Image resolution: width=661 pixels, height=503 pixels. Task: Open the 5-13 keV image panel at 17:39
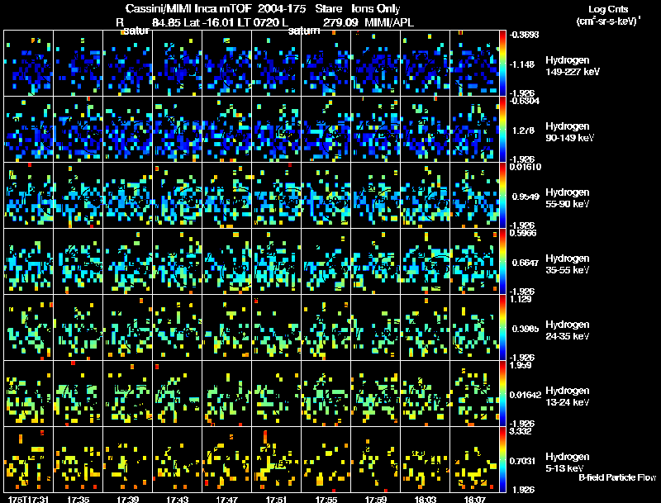(128, 459)
